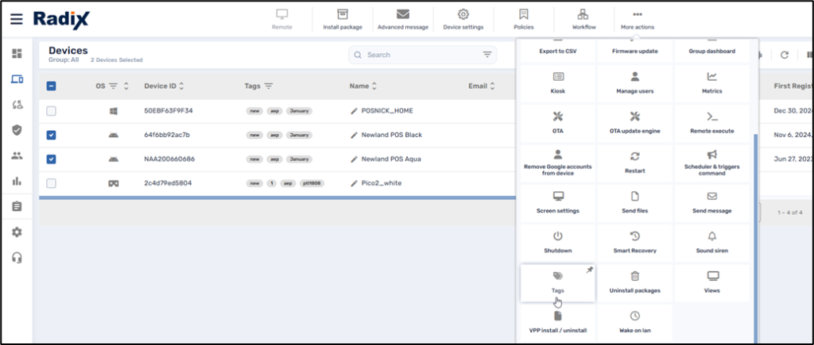Image resolution: width=814 pixels, height=345 pixels.
Task: Choose Uninstall packages from actions grid
Action: (634, 282)
